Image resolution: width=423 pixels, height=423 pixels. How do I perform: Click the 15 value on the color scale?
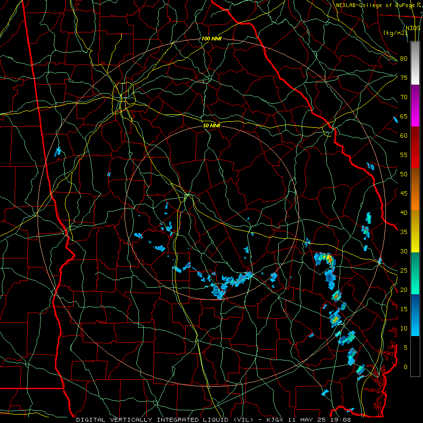(x=404, y=309)
